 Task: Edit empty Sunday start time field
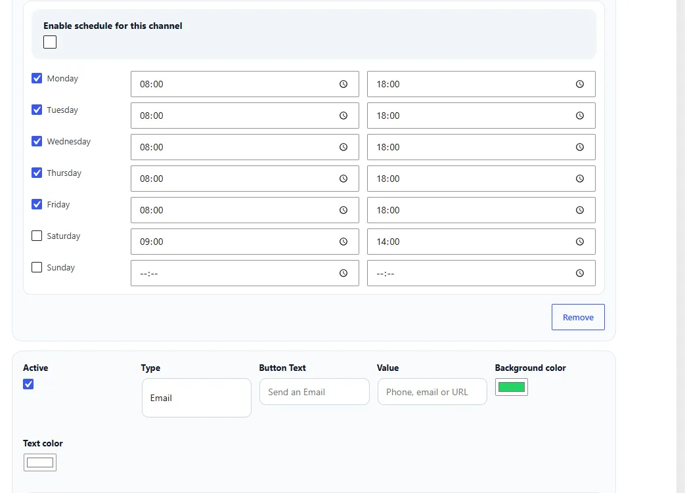(244, 273)
